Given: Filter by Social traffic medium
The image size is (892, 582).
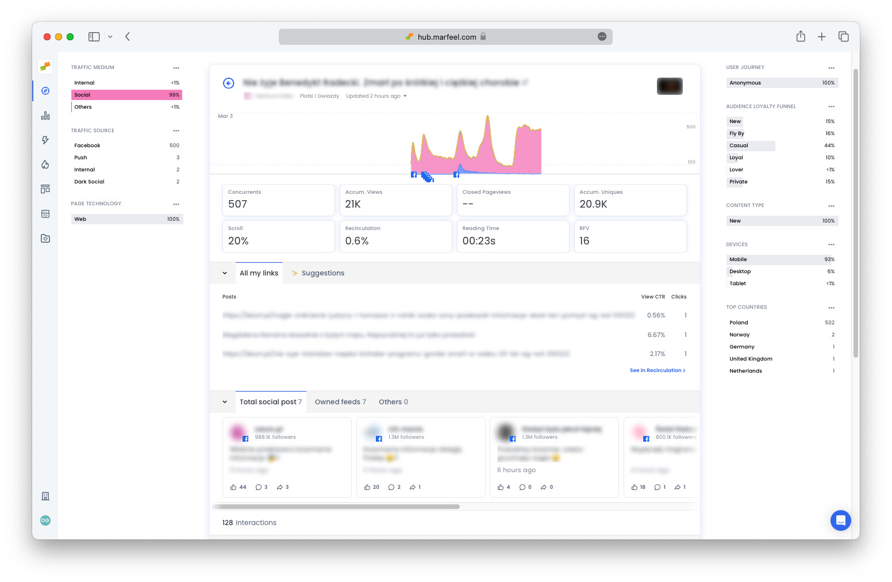Looking at the screenshot, I should coord(126,95).
